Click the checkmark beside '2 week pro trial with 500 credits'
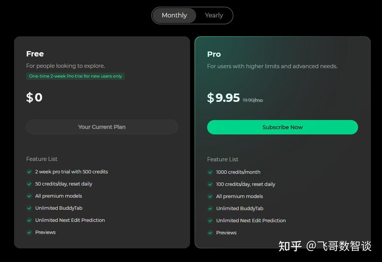This screenshot has height=262, width=382. [29, 172]
